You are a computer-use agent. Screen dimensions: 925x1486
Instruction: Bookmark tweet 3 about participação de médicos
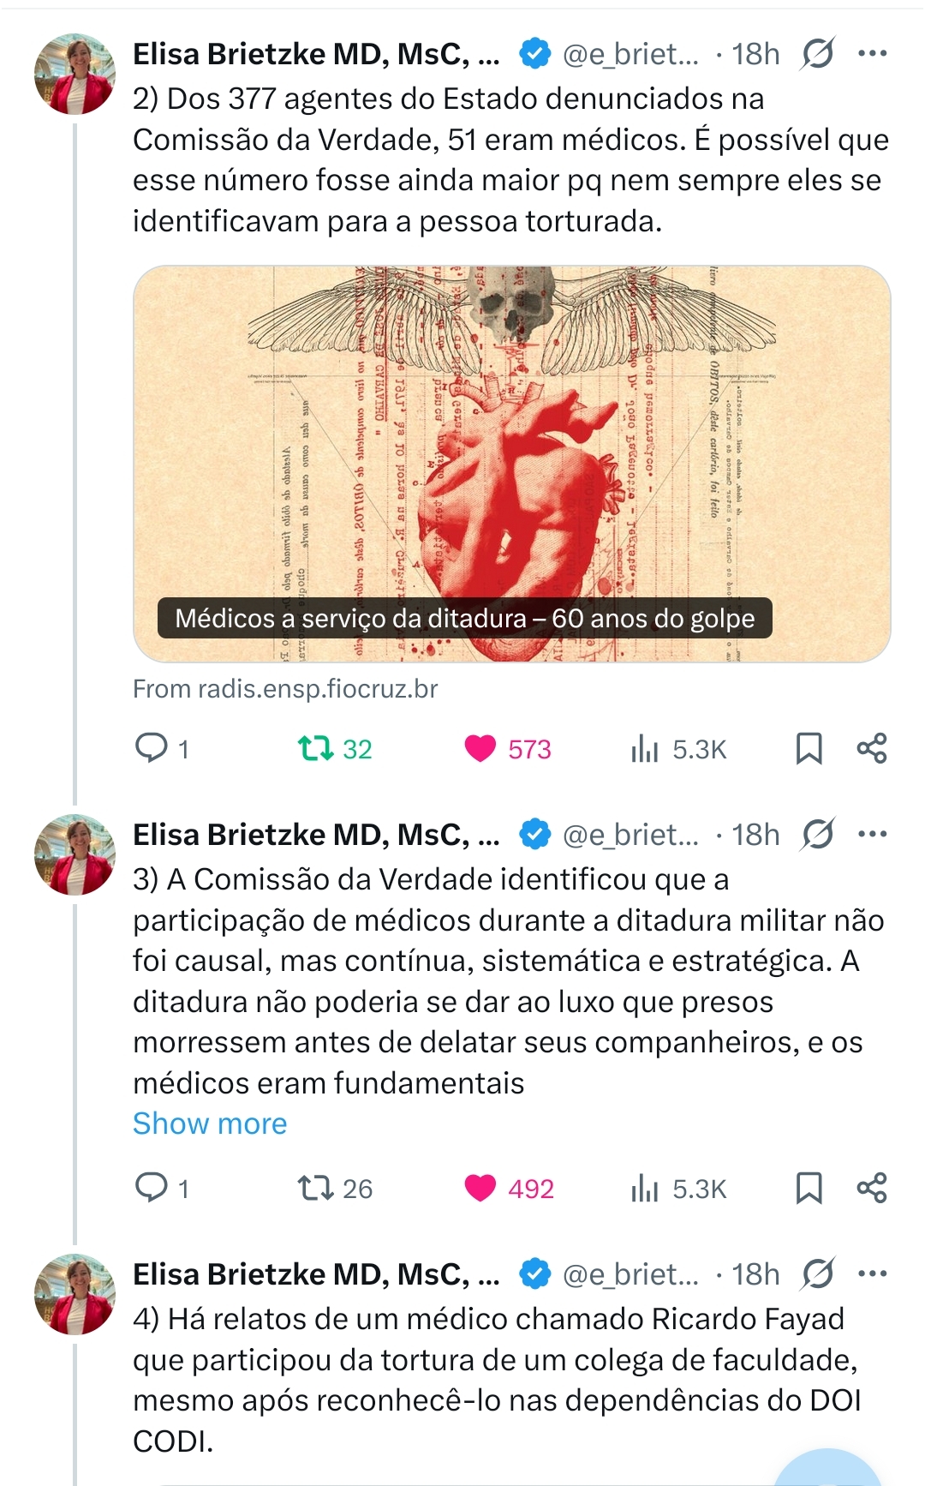(809, 1188)
